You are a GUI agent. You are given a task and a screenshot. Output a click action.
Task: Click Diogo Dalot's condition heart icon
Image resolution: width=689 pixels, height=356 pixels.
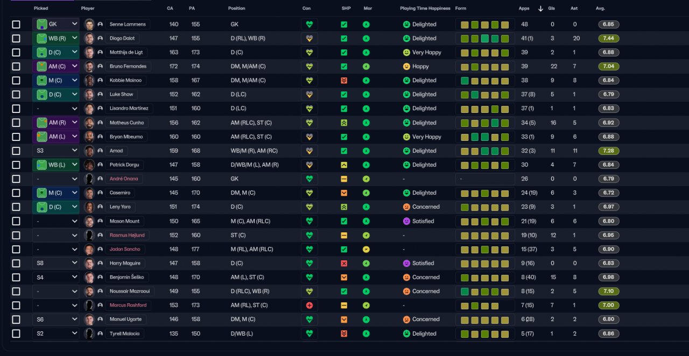tap(309, 38)
